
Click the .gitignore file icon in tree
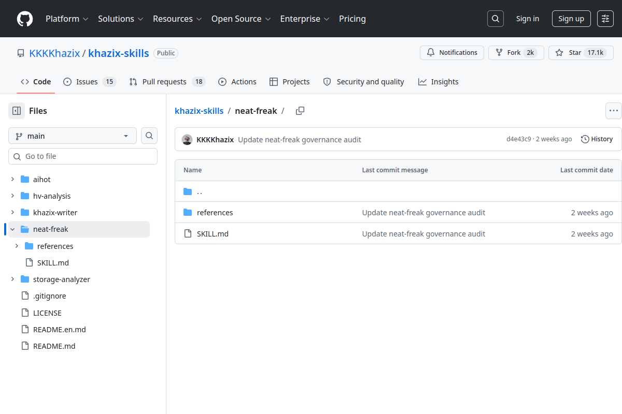tap(24, 296)
